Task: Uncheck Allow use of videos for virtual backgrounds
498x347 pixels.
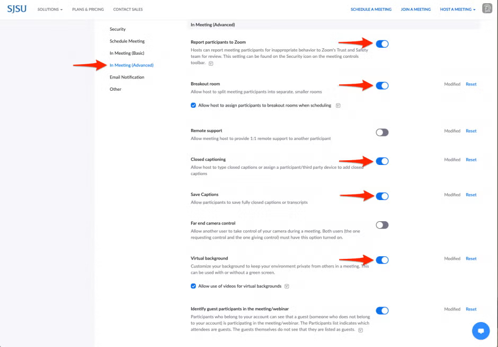Action: [x=193, y=286]
